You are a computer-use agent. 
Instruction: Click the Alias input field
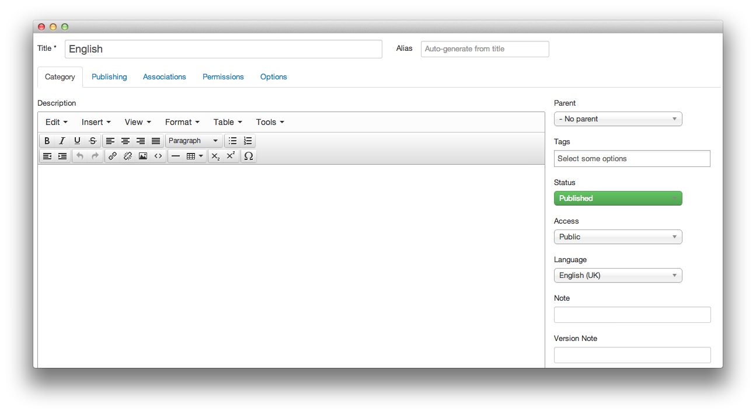[485, 49]
